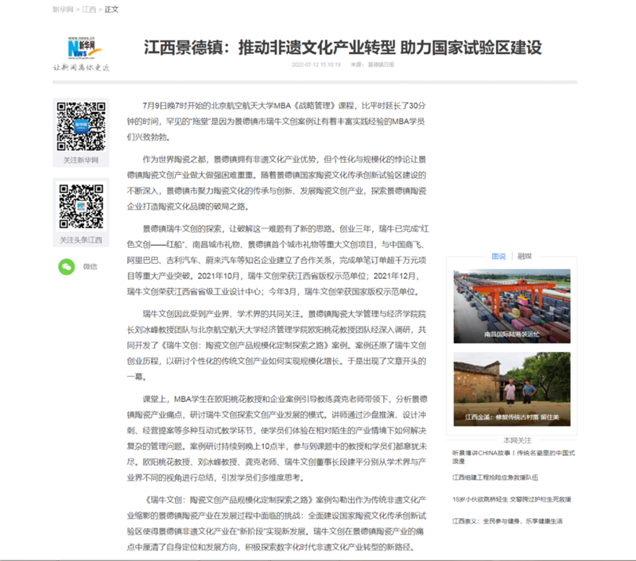Screen dimensions: 636x561
Task: Click the source label 景德镇日报
Action: point(381,65)
